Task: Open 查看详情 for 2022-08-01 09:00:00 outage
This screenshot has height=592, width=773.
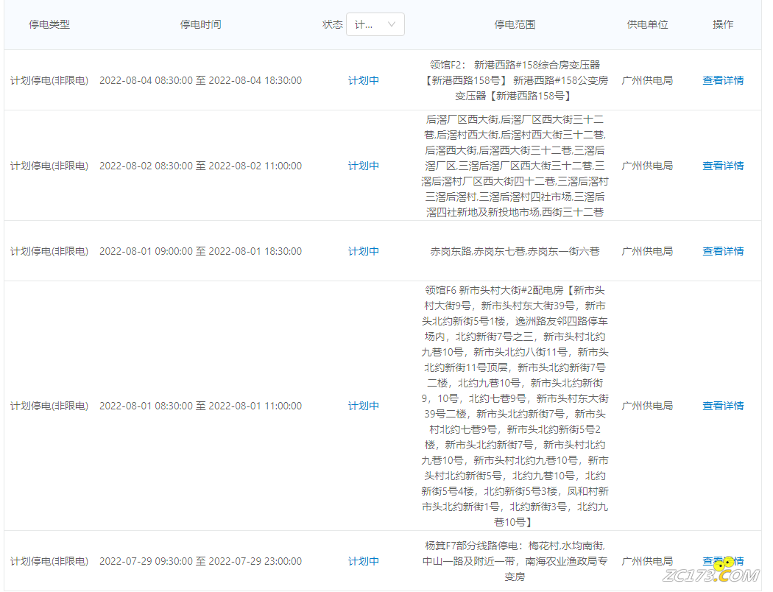Action: 723,251
